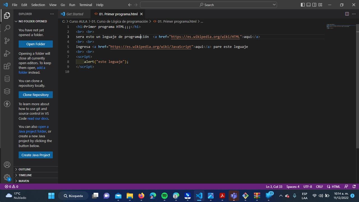Click the feedback icon in status bar
359x202 pixels.
point(346,187)
